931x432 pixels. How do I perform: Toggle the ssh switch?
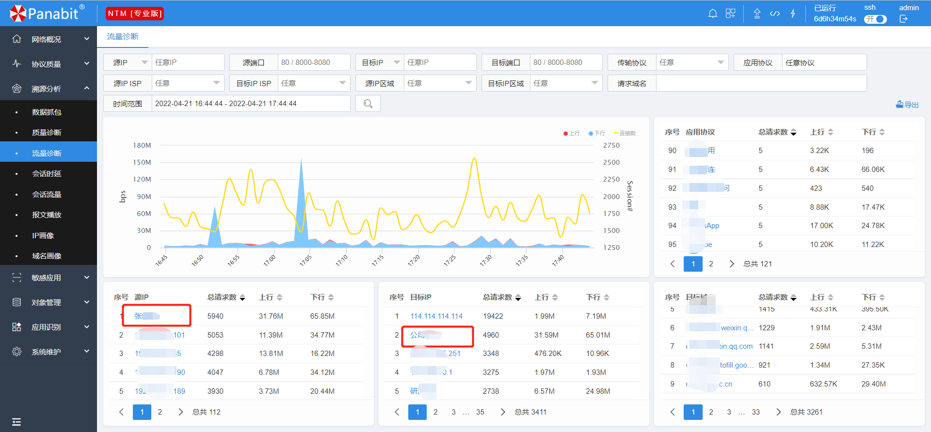(x=875, y=19)
